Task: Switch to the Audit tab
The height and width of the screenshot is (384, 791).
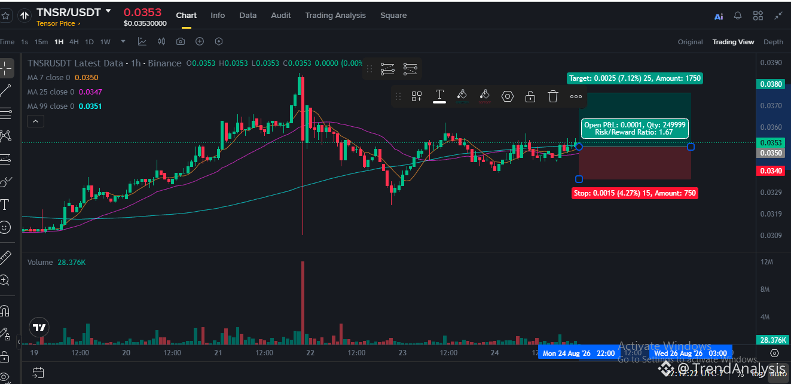Action: coord(281,16)
